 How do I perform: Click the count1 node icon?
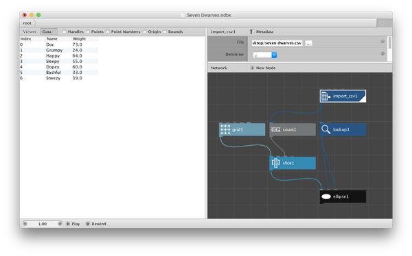click(275, 129)
